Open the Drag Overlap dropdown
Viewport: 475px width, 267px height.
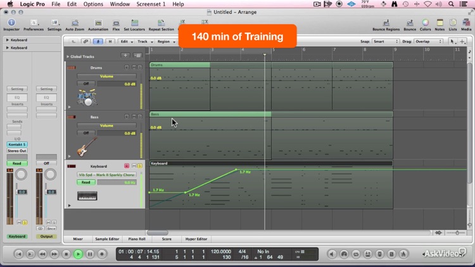[427, 42]
